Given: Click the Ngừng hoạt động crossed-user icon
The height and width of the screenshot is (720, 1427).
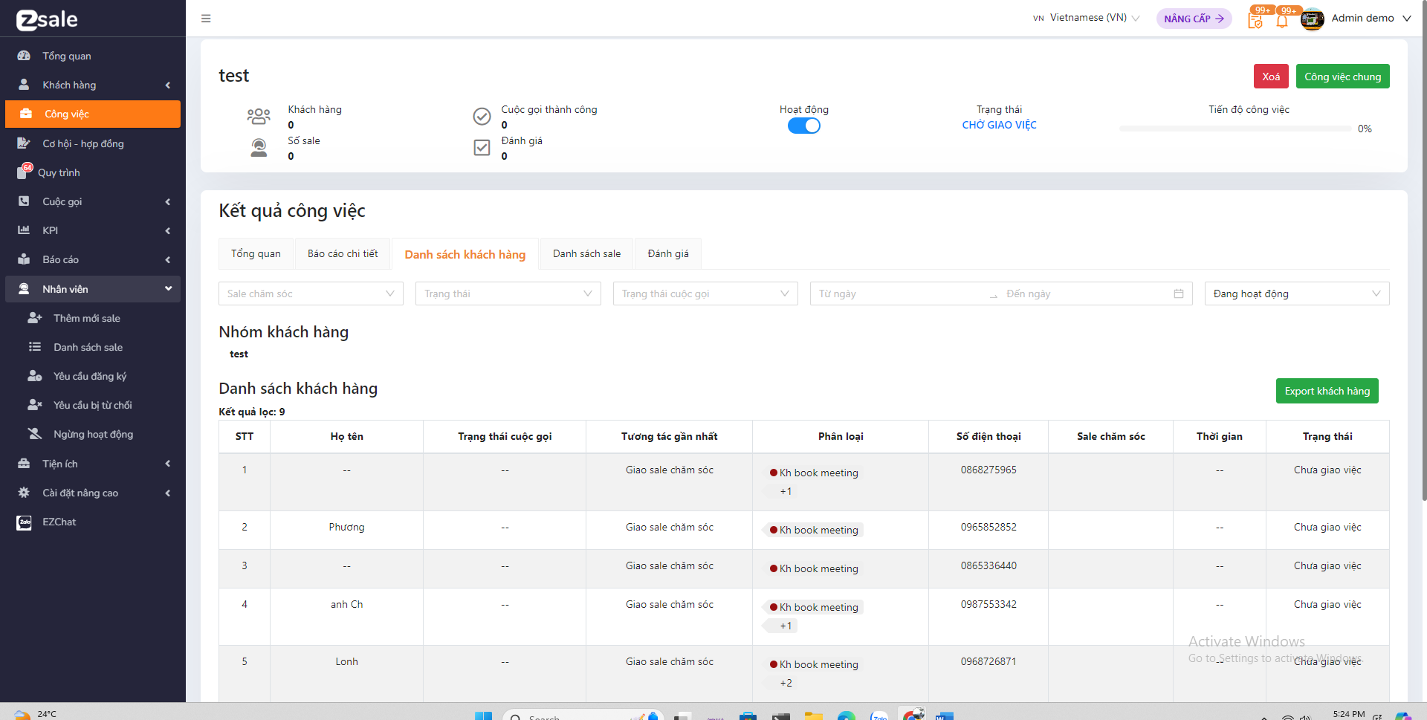Looking at the screenshot, I should [x=35, y=434].
